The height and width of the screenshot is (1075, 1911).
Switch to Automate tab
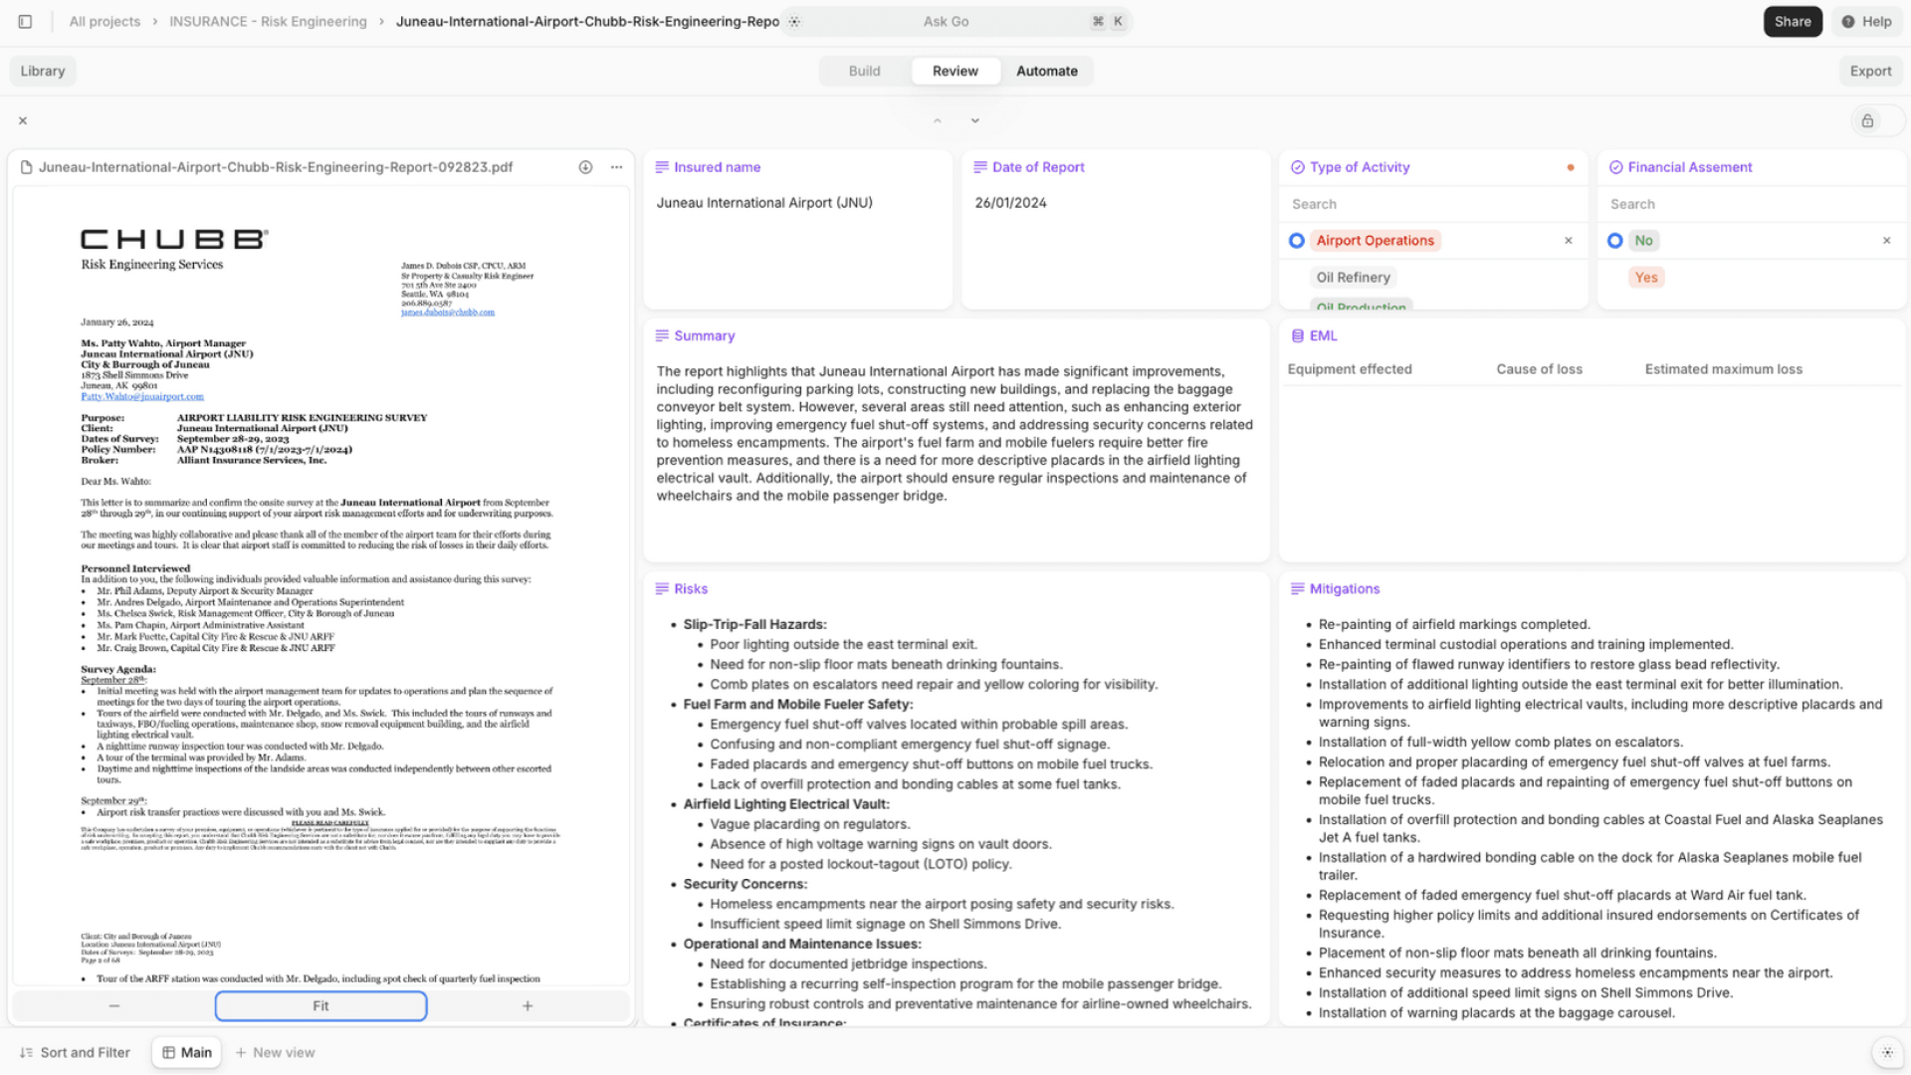pyautogui.click(x=1047, y=71)
